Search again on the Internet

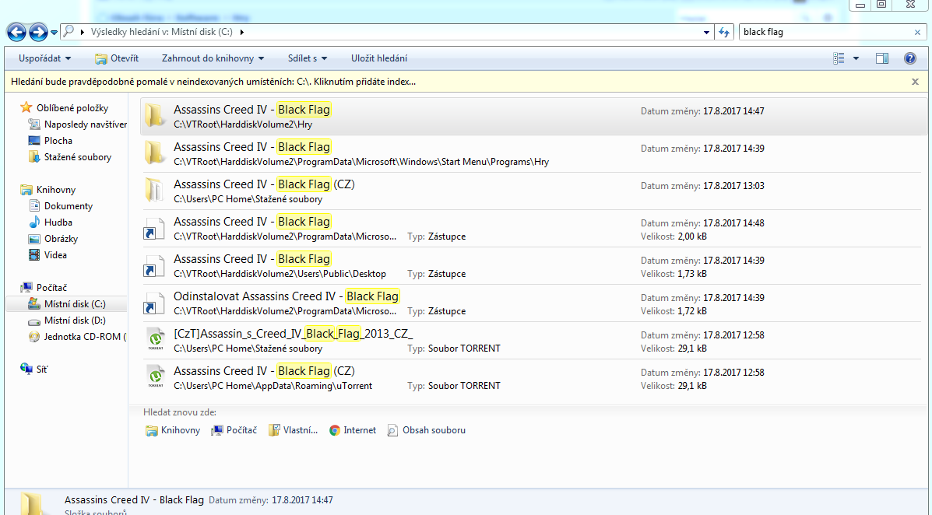coord(353,430)
